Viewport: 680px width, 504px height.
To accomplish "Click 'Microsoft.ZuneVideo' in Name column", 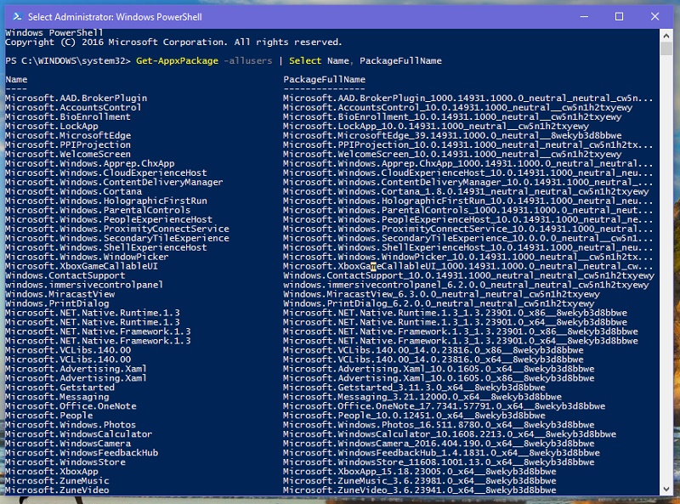I will click(57, 490).
